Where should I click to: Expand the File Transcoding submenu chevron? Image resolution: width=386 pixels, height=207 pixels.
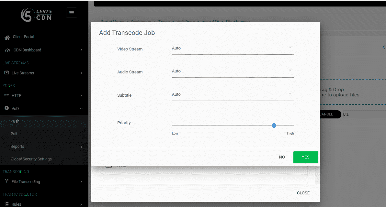[x=81, y=182]
